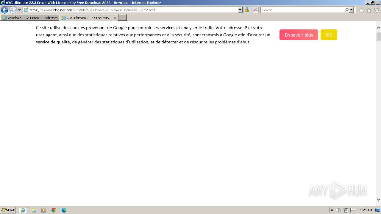Click the scrollbar down arrow
Viewport: 381px width, 214px height.
pyautogui.click(x=379, y=199)
